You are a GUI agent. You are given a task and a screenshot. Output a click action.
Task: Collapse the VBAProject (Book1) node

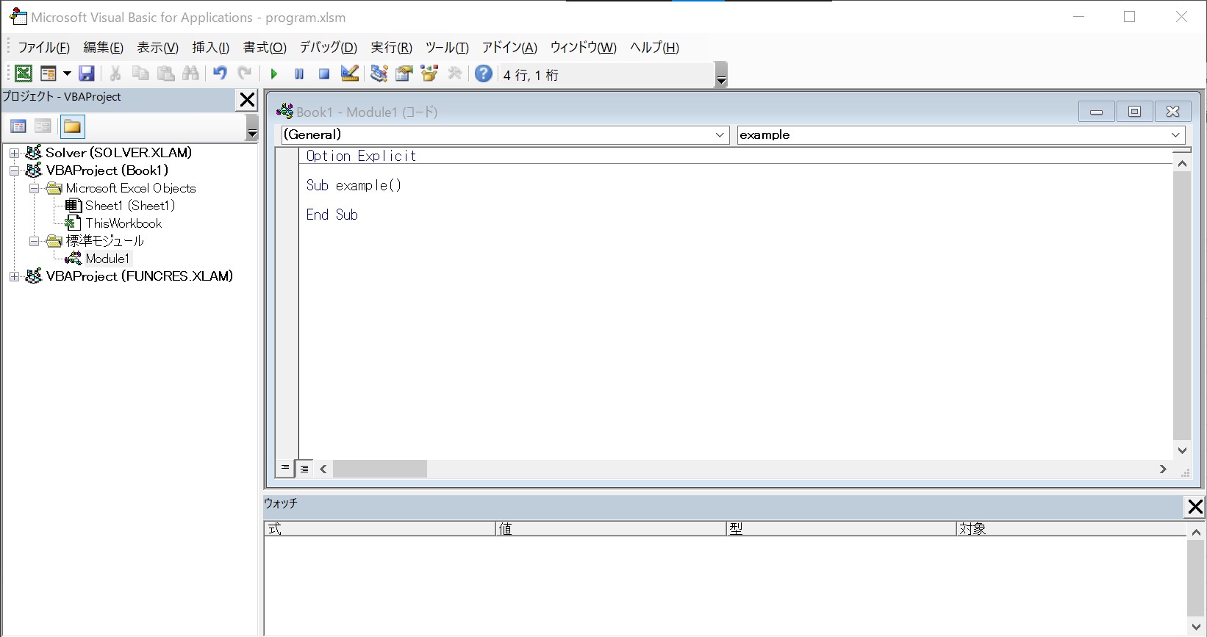click(14, 170)
